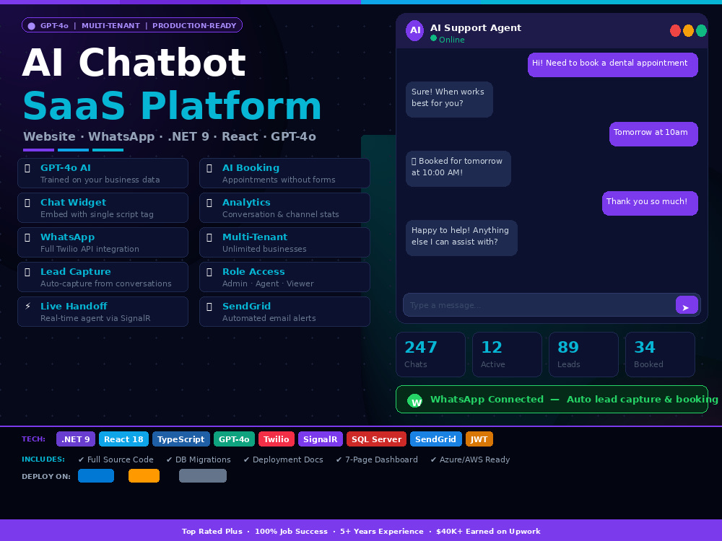Click the icon on GPT-4o AI card
This screenshot has width=722, height=541.
[27, 168]
